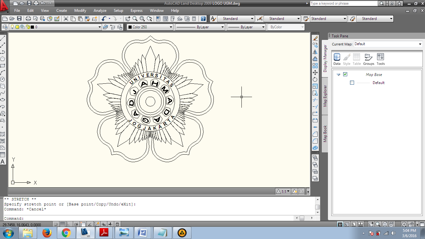The width and height of the screenshot is (425, 239).
Task: Open the Tools icon in Task Pane
Action: [x=381, y=59]
